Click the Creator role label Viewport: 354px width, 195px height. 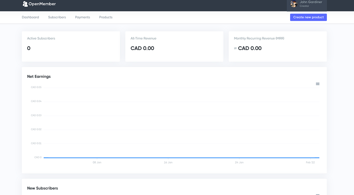(304, 6)
